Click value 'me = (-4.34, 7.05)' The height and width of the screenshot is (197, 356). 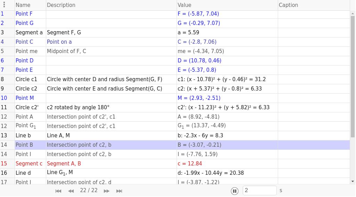(x=201, y=51)
